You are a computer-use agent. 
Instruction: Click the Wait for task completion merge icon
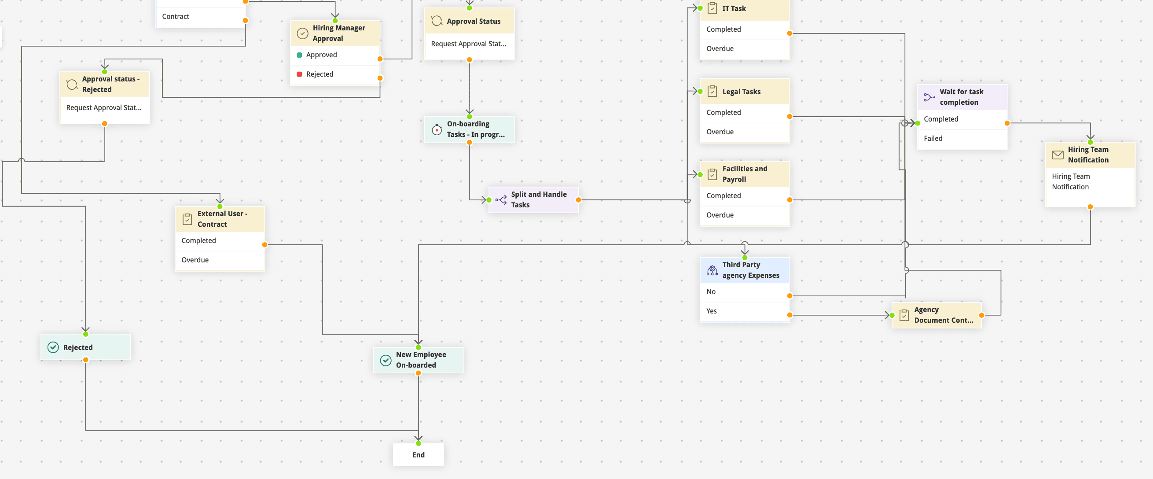[929, 97]
